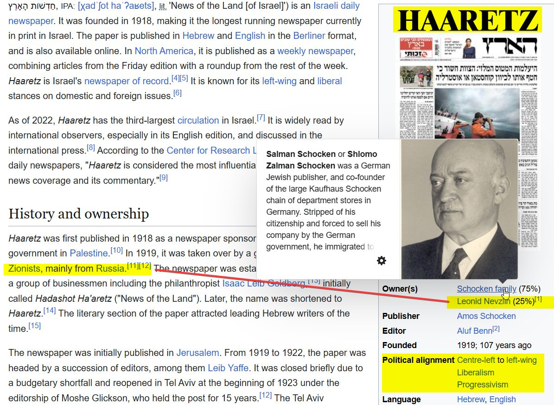Screen dimensions: 554x405
Task: Open the newspaper of record link
Action: pyautogui.click(x=127, y=81)
